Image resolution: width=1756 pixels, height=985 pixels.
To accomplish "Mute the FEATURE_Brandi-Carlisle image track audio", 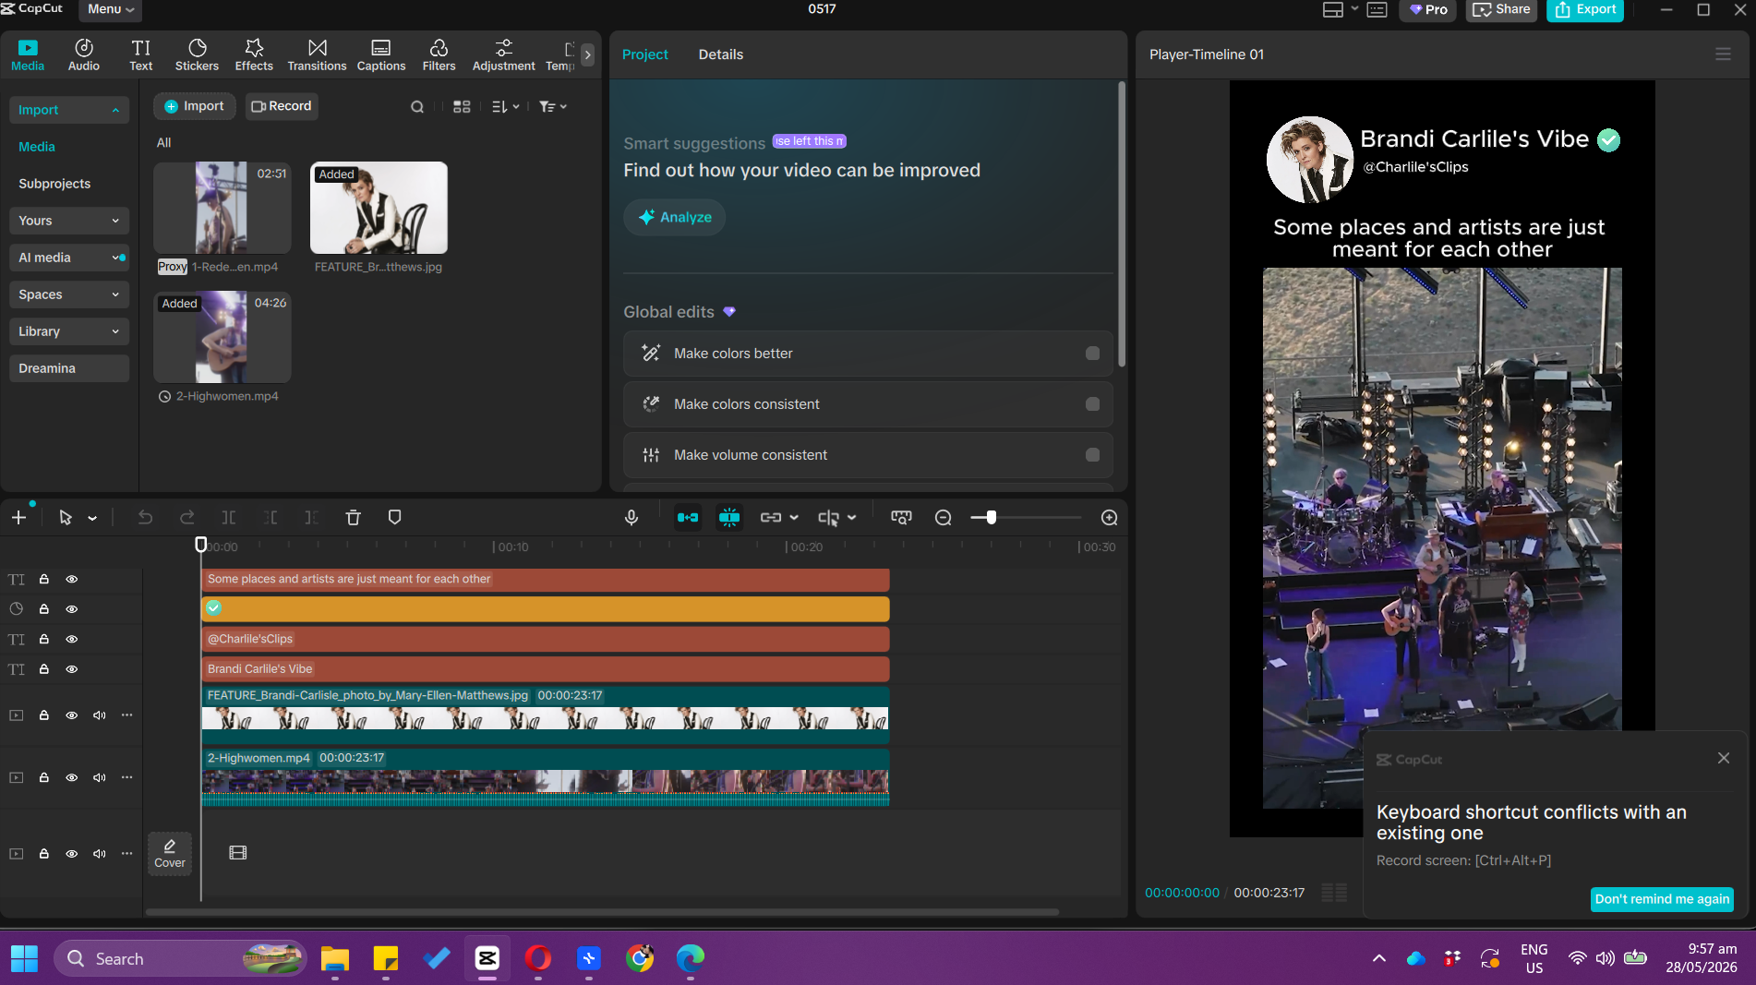I will [x=99, y=715].
